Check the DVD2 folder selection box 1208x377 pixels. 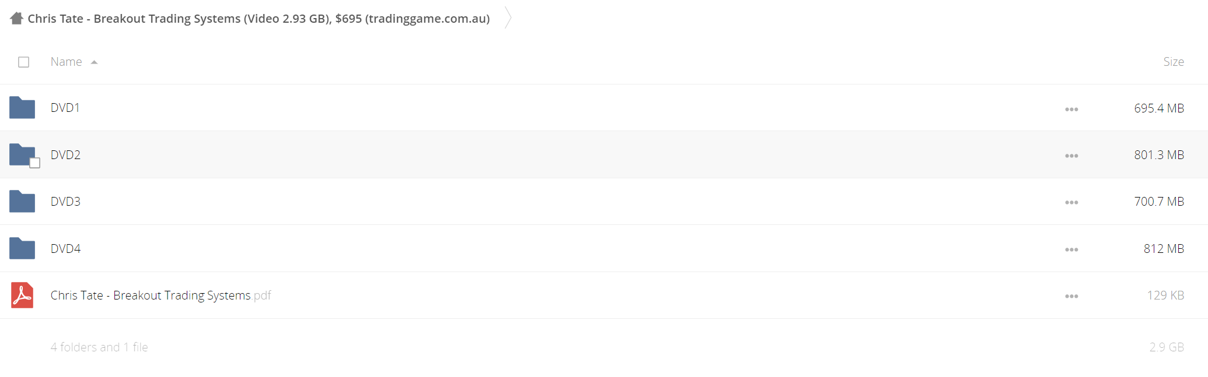(35, 163)
